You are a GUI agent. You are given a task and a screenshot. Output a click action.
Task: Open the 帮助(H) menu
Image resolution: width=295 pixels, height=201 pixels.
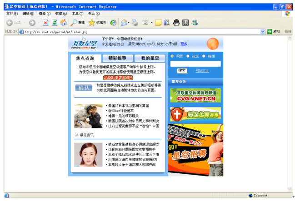(94, 14)
